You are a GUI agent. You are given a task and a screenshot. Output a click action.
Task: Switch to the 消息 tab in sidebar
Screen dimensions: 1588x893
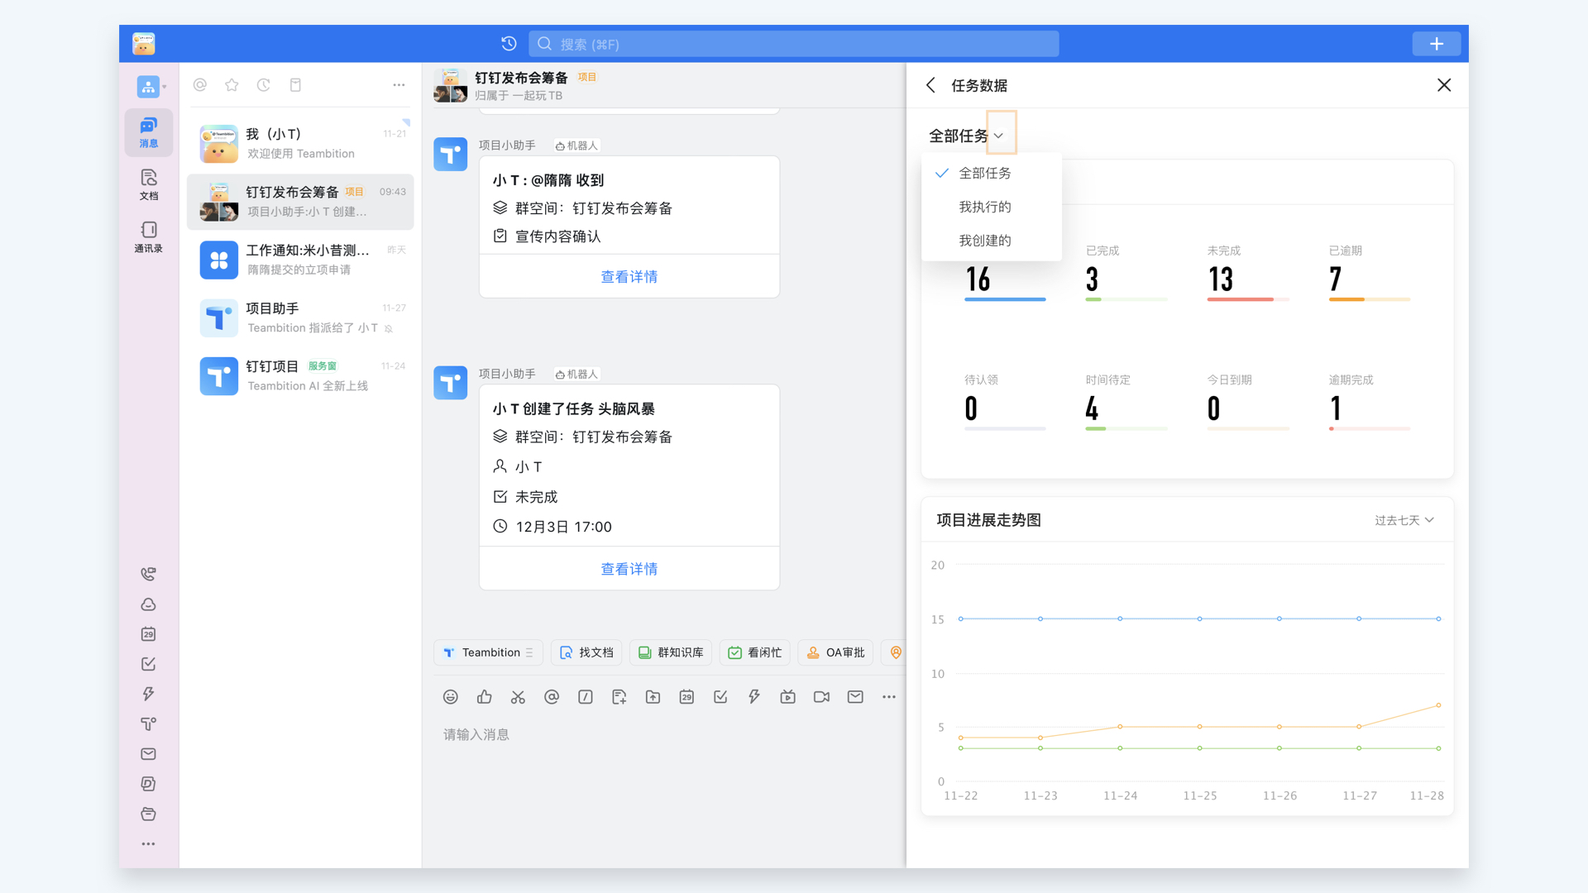click(148, 132)
